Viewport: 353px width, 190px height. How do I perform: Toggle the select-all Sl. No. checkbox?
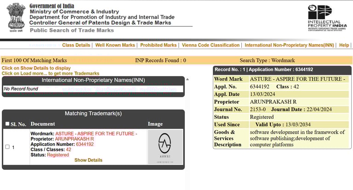(7, 123)
